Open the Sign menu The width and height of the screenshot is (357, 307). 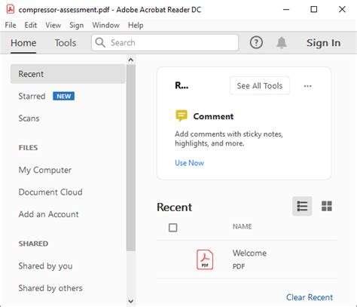(x=76, y=25)
